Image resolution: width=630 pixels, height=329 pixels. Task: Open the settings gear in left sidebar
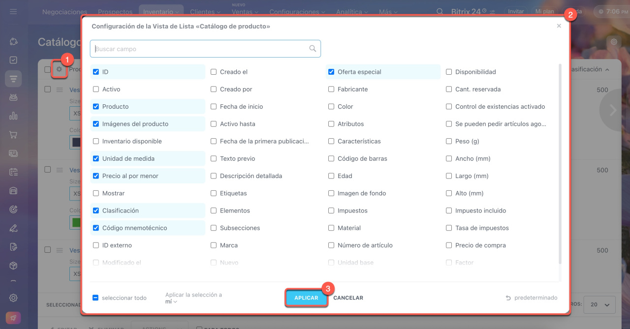click(13, 298)
